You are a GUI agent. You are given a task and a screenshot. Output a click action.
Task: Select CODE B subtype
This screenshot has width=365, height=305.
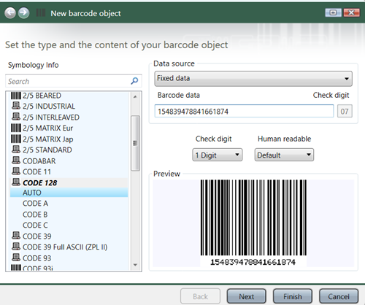tap(35, 215)
